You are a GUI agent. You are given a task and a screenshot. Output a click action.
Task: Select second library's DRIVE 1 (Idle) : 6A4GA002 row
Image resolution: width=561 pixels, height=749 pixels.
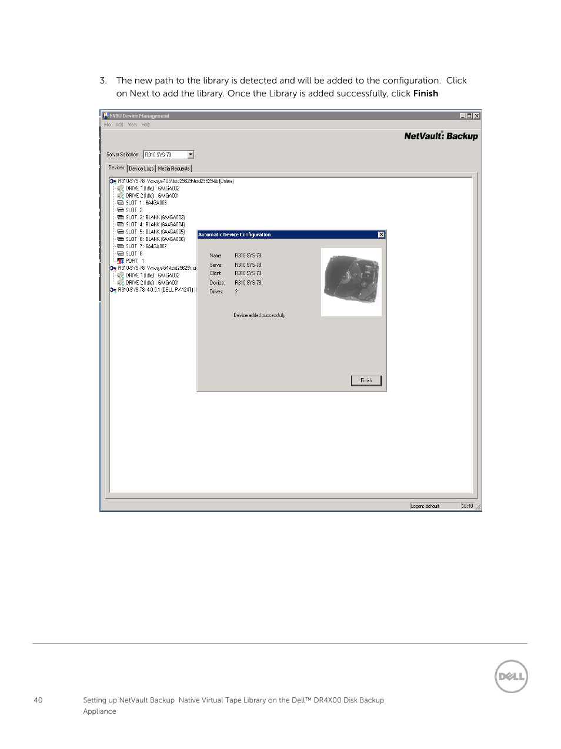[152, 275]
